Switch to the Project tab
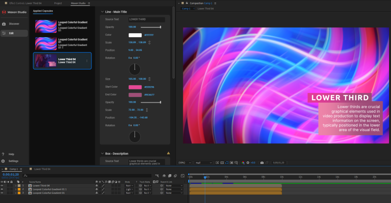 (58, 3)
